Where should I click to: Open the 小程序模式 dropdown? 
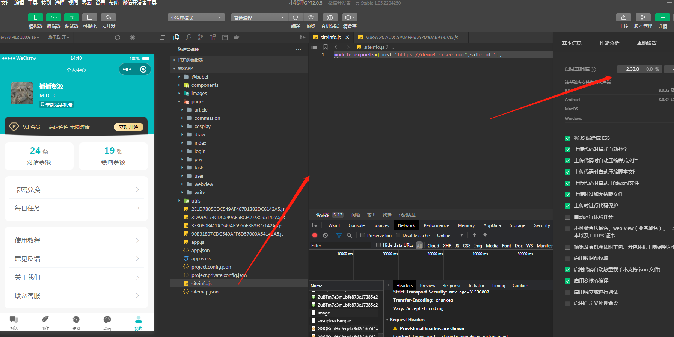tap(196, 18)
